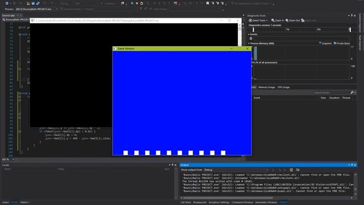Click the Locals panel Name column header
The width and height of the screenshot is (364, 205).
coord(7,169)
